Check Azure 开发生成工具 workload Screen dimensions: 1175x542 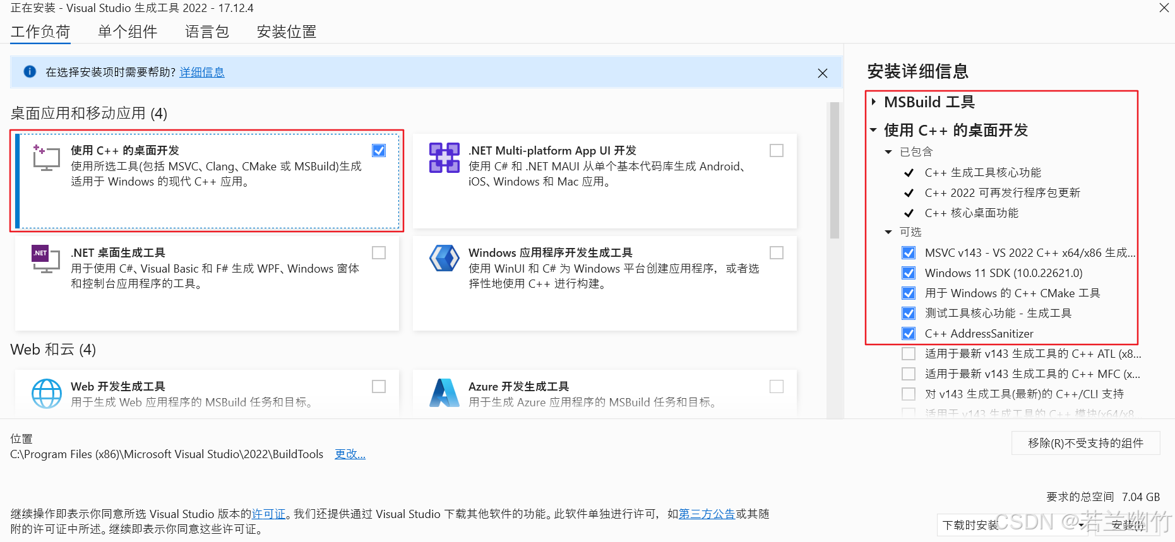777,386
